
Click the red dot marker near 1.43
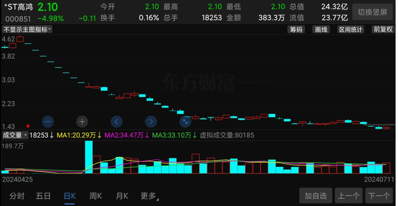28,126
